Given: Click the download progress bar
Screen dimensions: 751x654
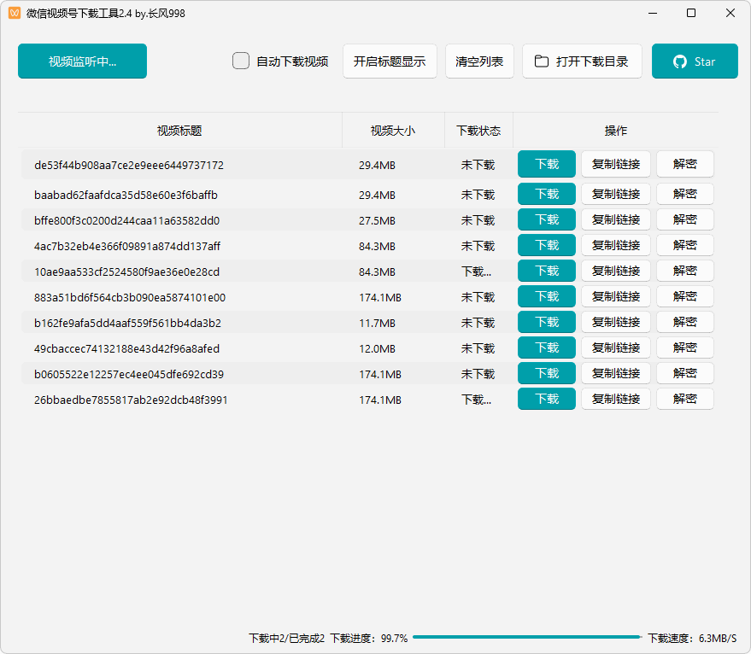Looking at the screenshot, I should click(526, 637).
